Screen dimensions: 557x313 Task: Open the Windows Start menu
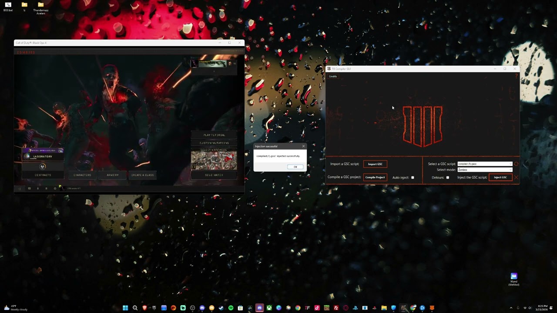click(125, 308)
